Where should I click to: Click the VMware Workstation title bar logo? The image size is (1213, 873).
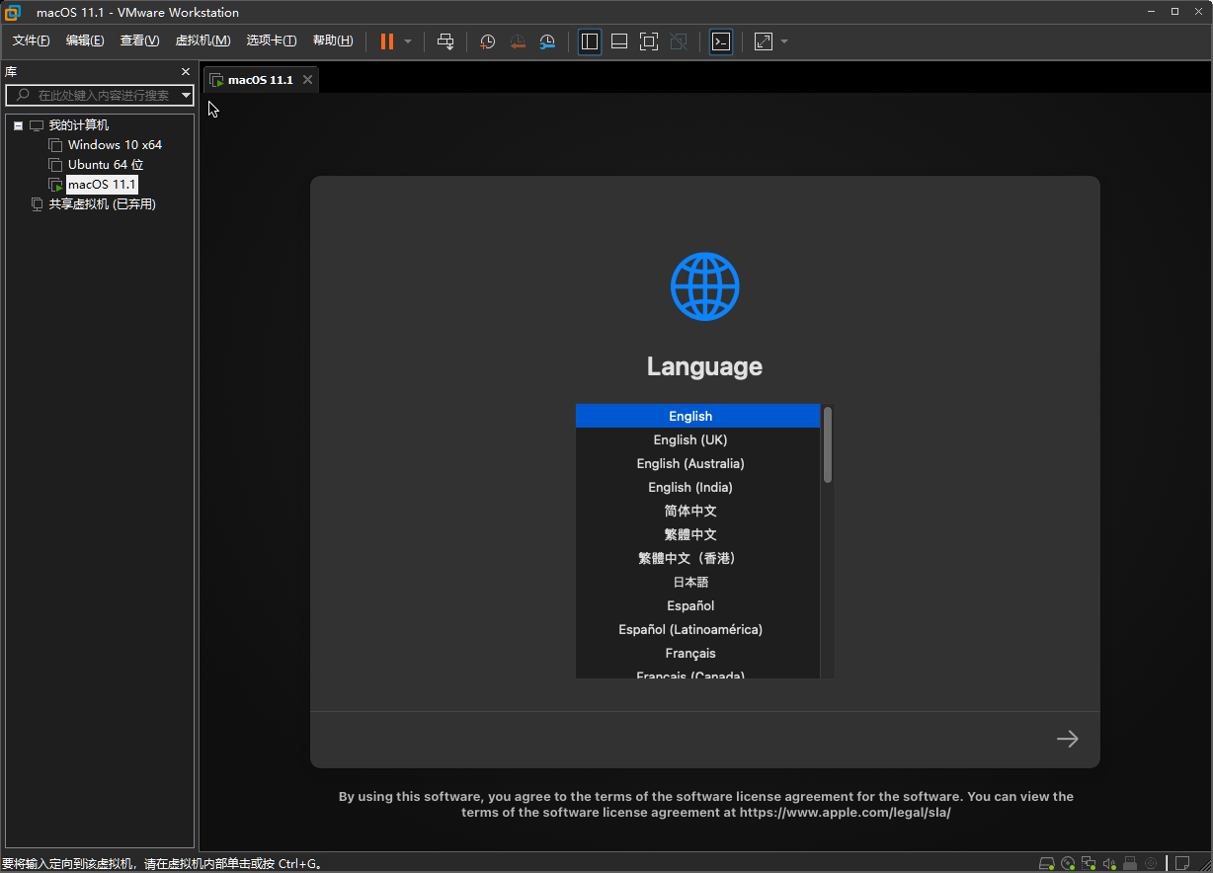coord(13,12)
